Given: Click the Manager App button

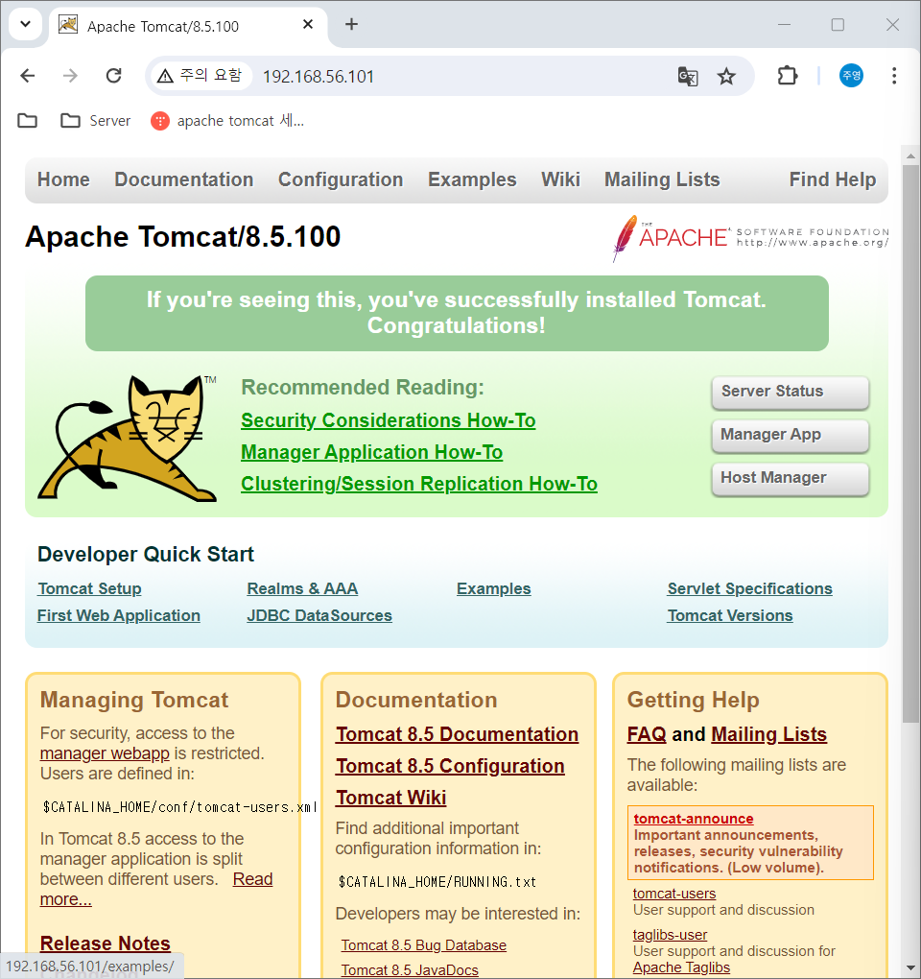Looking at the screenshot, I should coord(790,435).
